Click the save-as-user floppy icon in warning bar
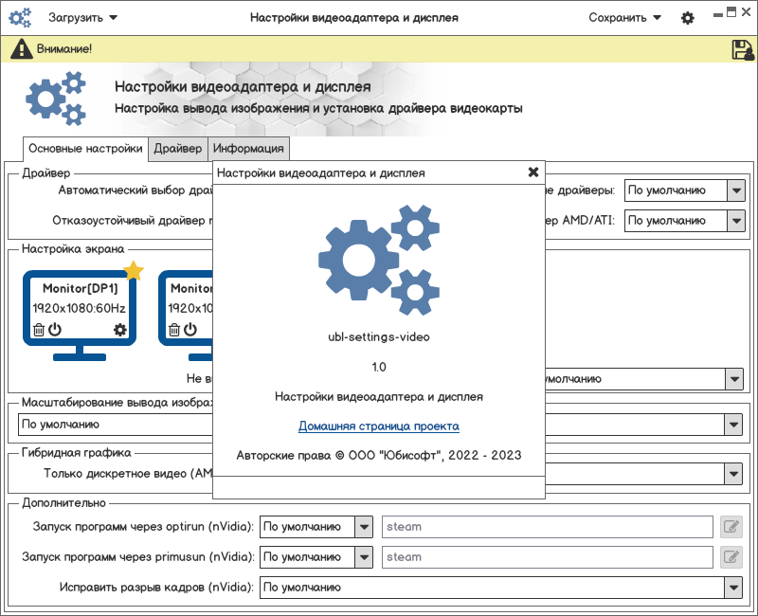The width and height of the screenshot is (758, 616). coord(743,49)
